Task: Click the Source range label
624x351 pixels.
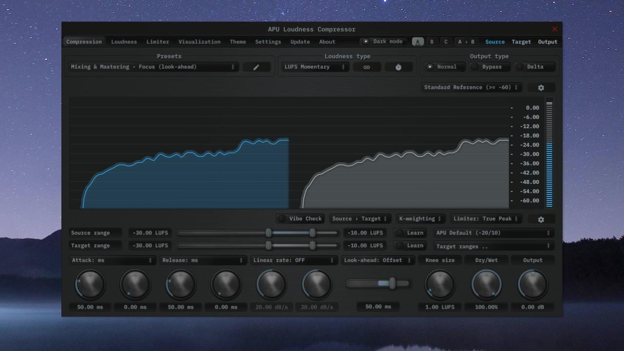Action: pos(96,233)
